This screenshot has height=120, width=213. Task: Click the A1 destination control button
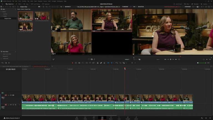[x=6, y=105]
